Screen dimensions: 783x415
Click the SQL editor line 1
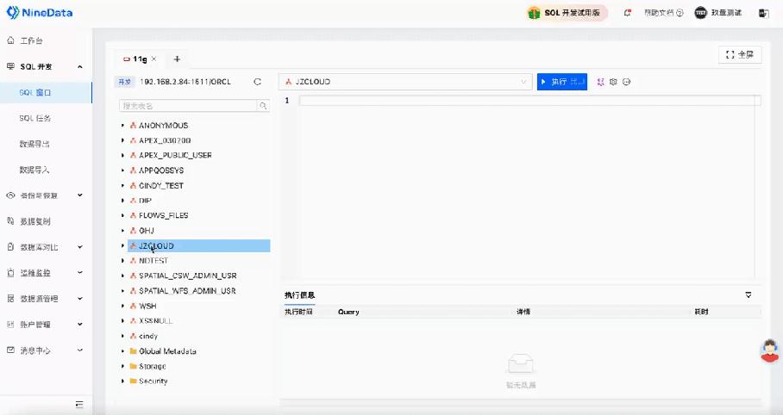(x=529, y=101)
